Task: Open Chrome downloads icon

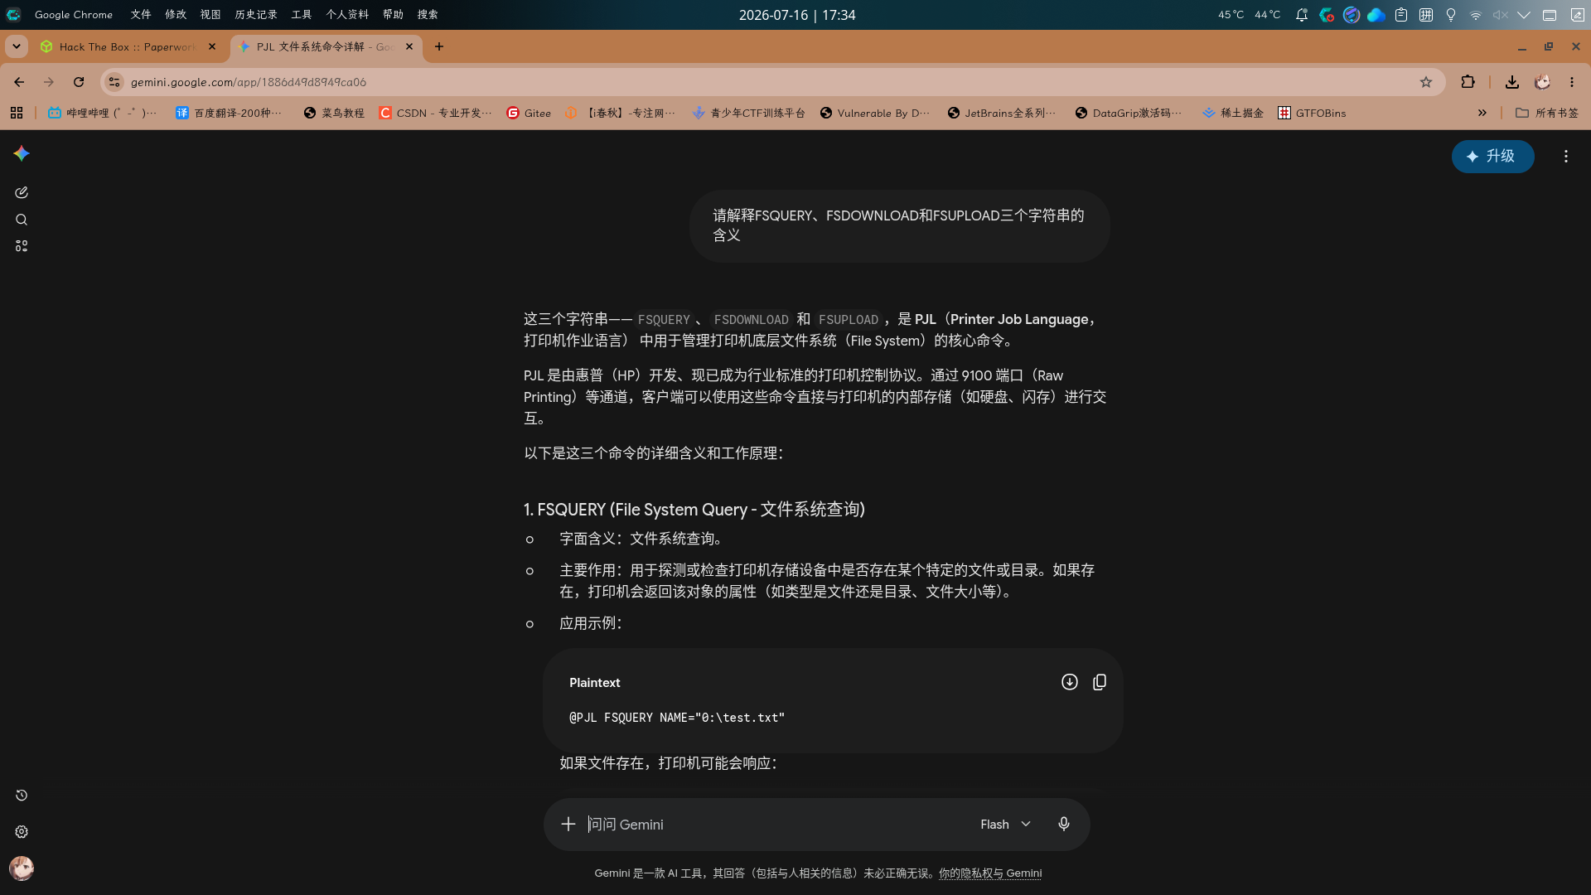Action: 1512,82
